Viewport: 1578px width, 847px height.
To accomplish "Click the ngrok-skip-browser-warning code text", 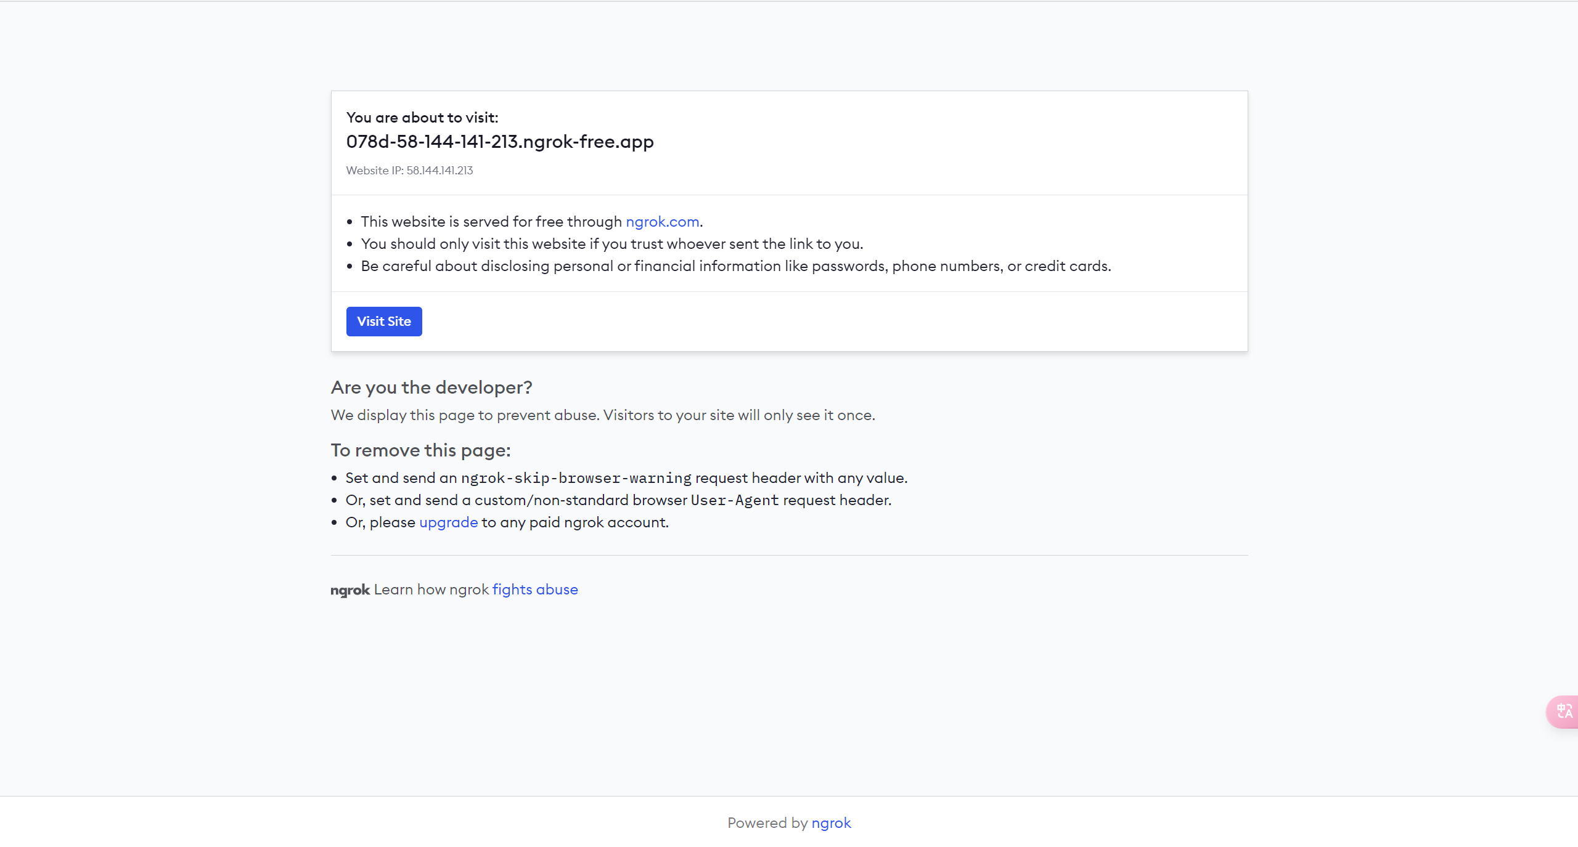I will (576, 478).
